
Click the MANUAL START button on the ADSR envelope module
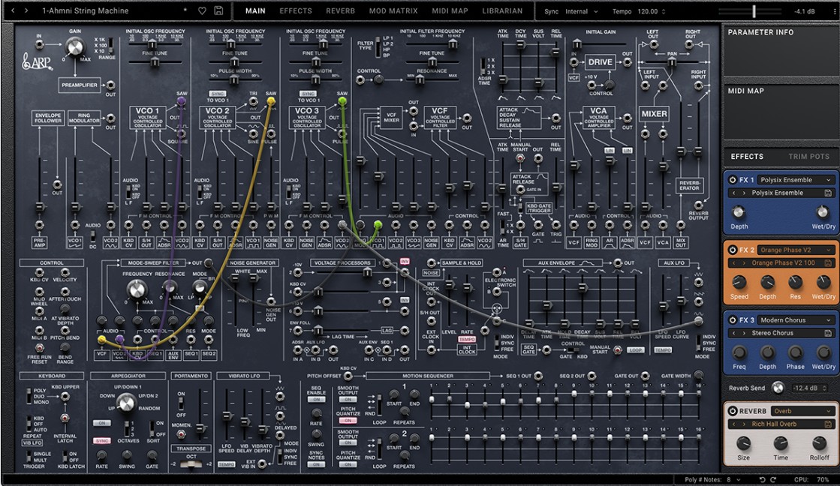[x=519, y=158]
